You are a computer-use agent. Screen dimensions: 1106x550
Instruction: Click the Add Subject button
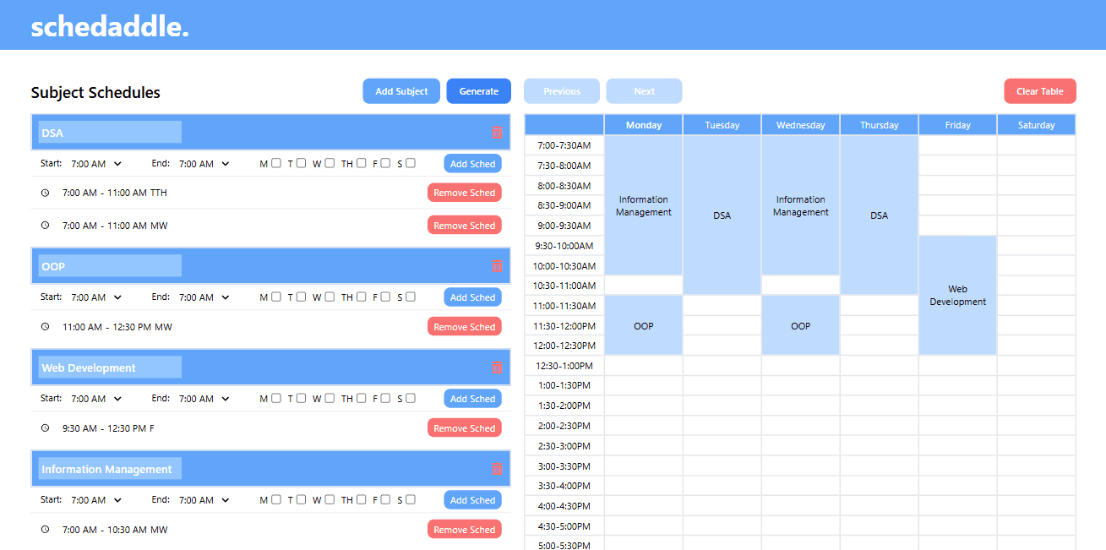point(401,91)
